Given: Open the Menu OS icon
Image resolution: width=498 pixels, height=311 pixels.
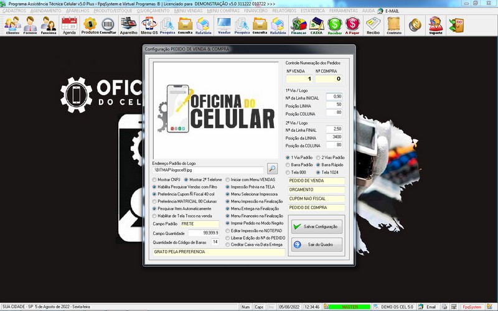Looking at the screenshot, I should tap(149, 26).
